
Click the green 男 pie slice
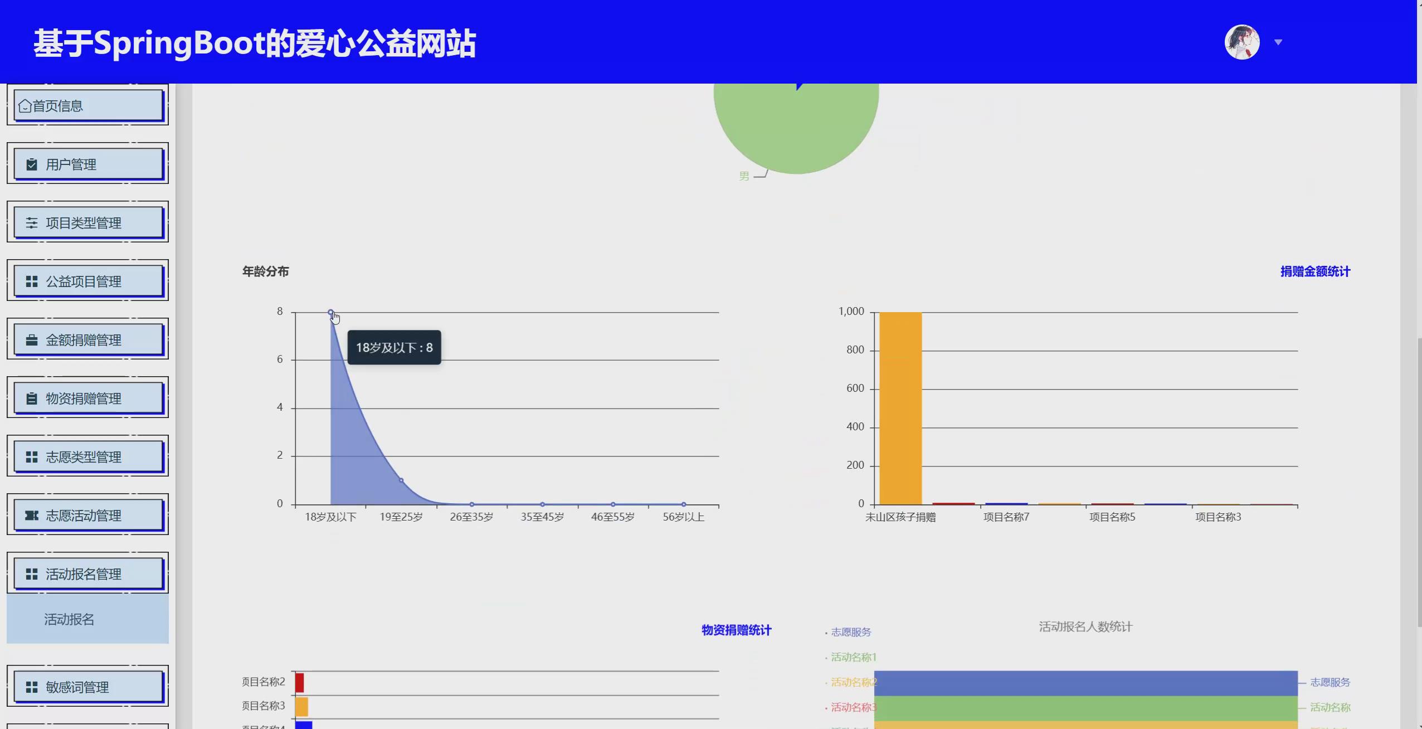tap(796, 128)
